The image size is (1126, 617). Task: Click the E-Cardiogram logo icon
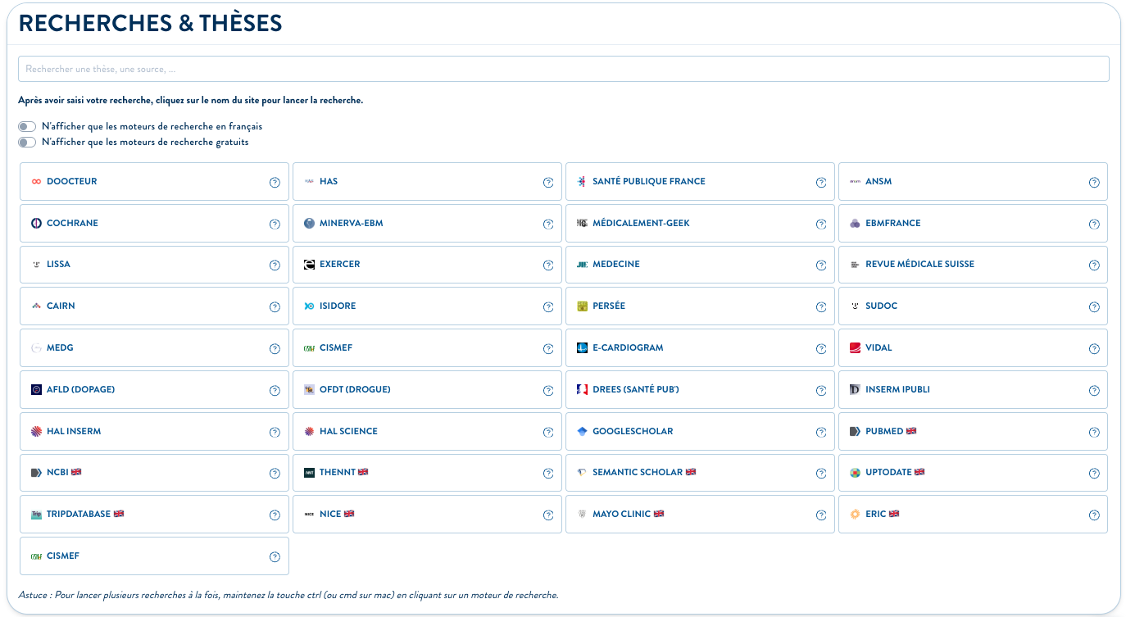click(582, 348)
